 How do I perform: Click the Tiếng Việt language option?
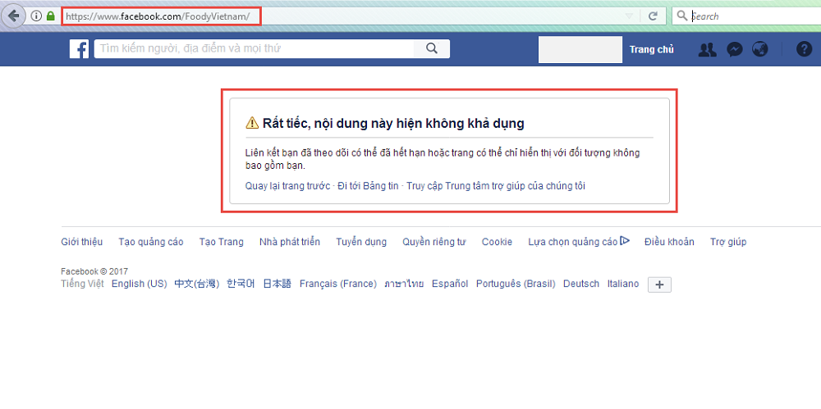coord(82,284)
